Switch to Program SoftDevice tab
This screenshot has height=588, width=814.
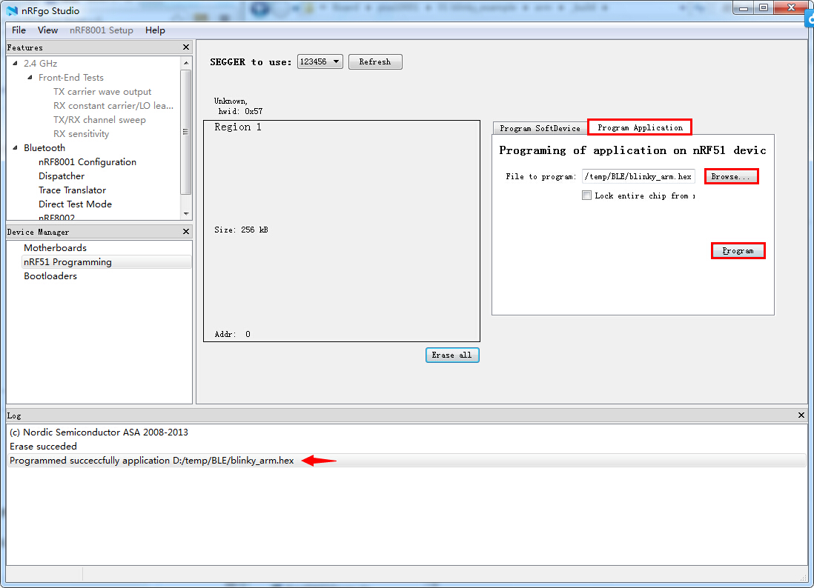pos(540,128)
